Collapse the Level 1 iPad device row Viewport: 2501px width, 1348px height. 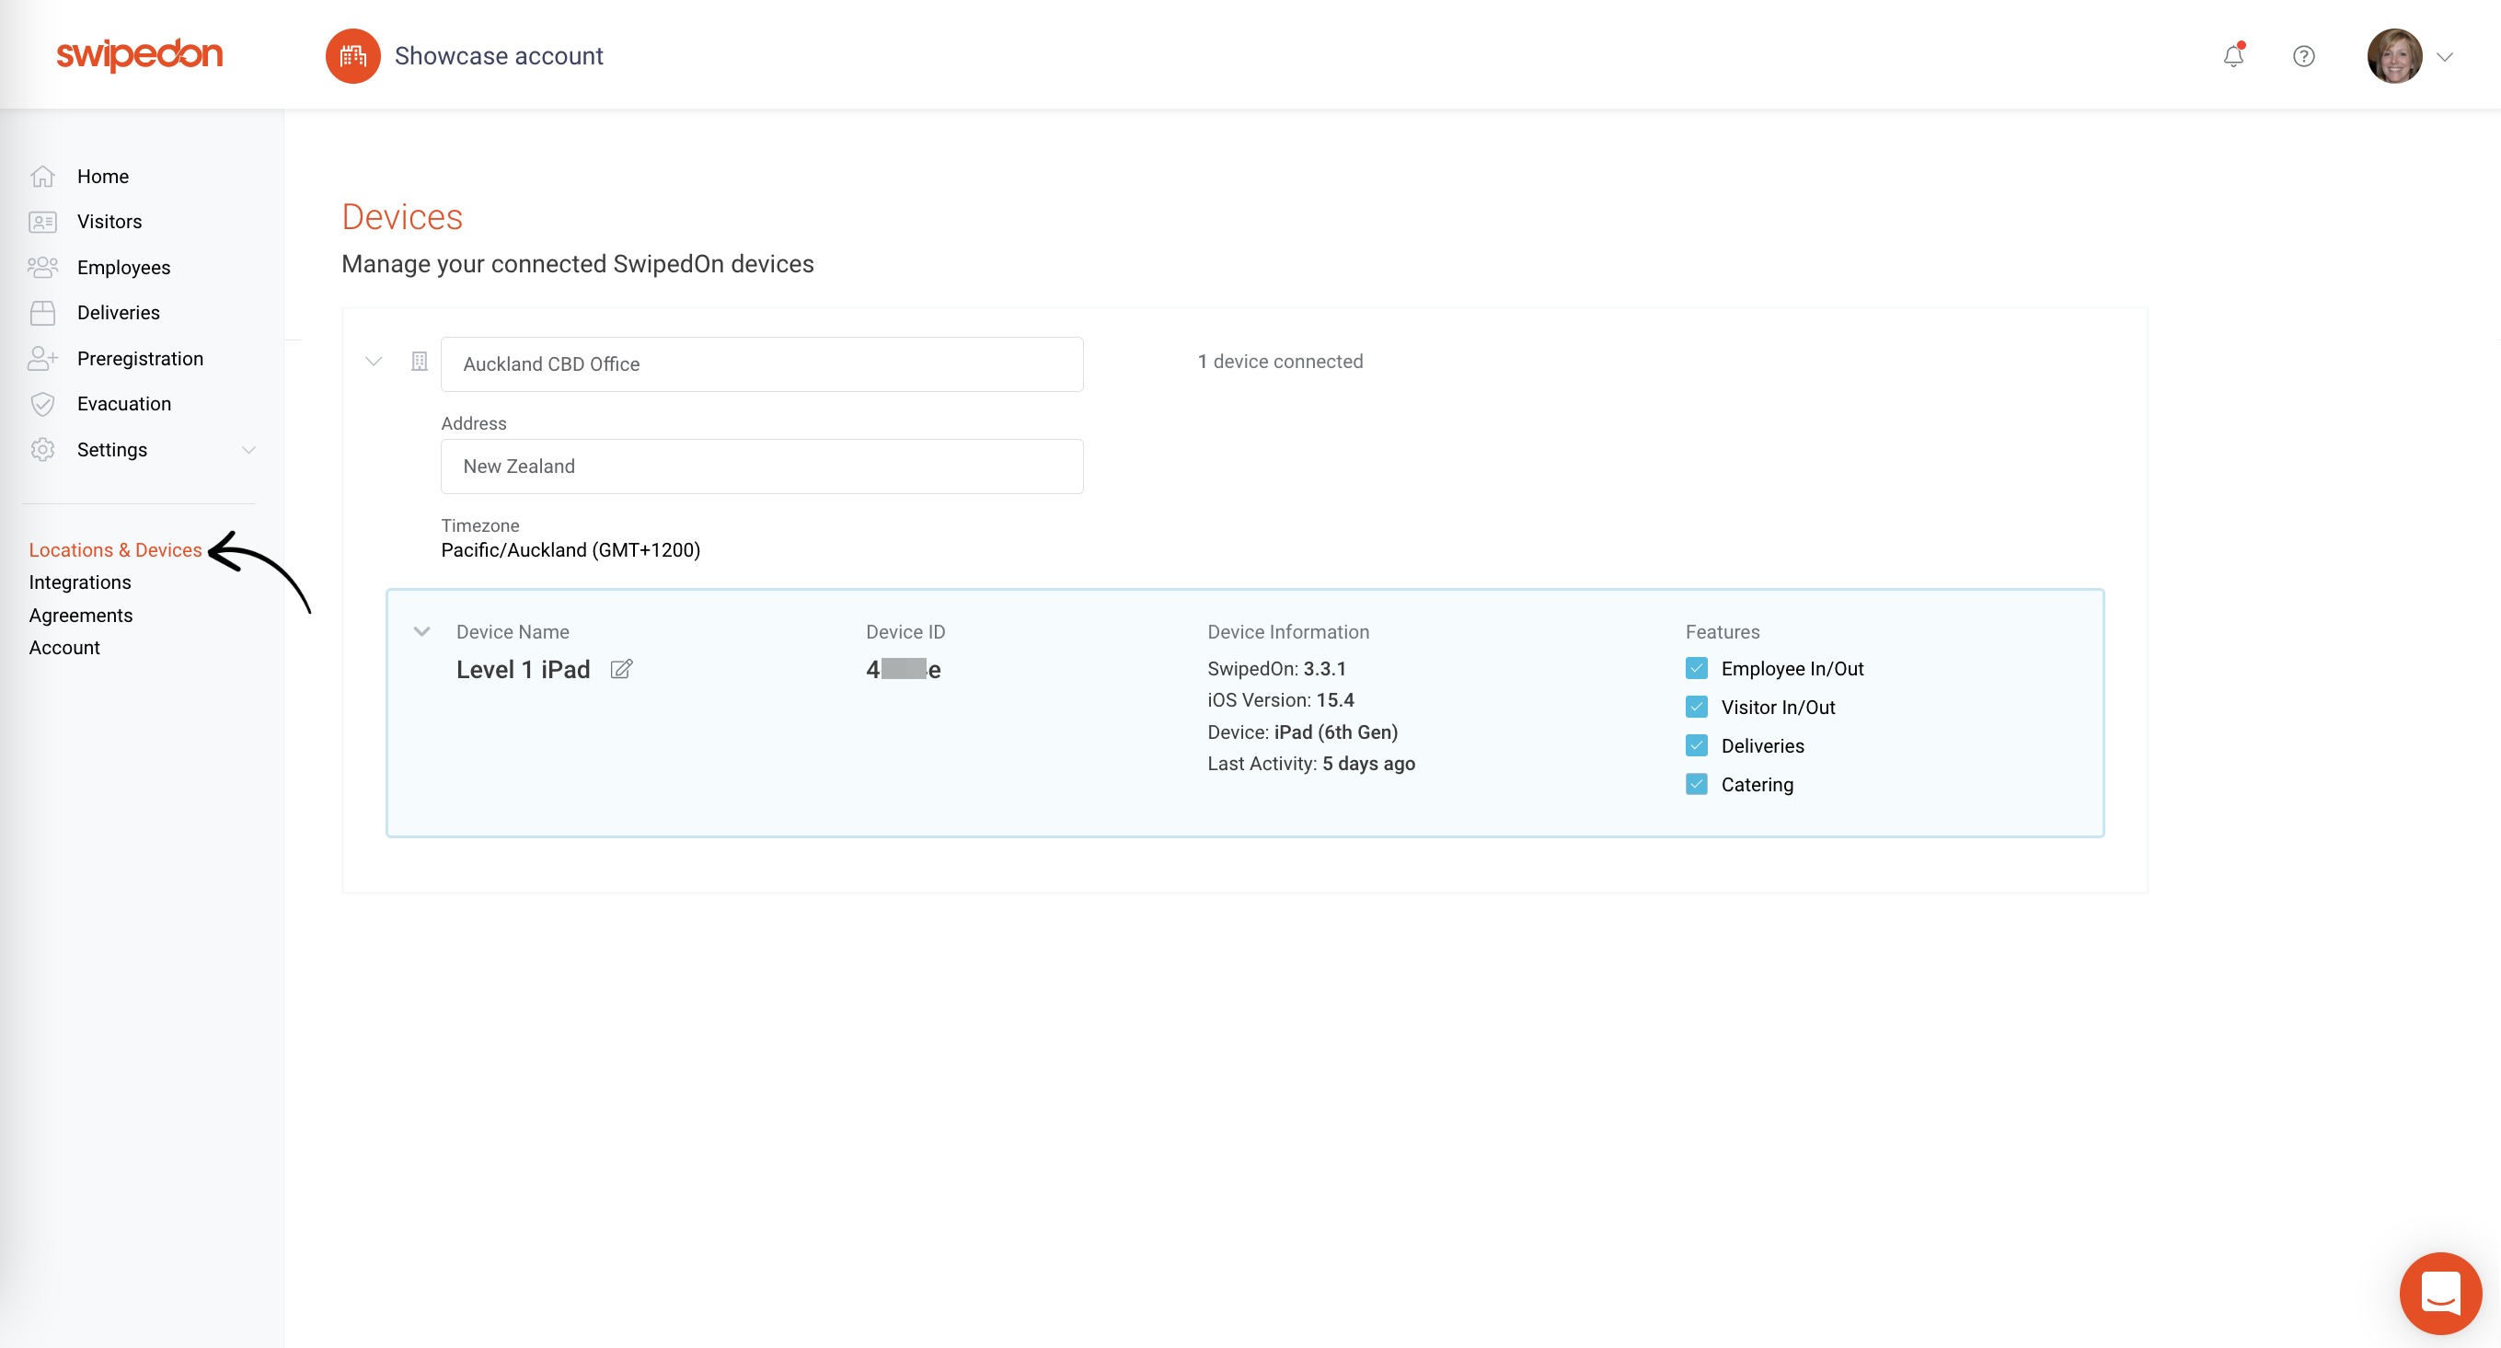click(422, 631)
